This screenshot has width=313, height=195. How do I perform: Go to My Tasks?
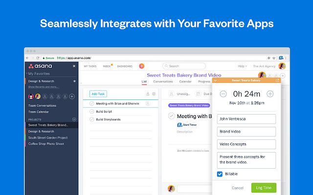tap(90, 66)
